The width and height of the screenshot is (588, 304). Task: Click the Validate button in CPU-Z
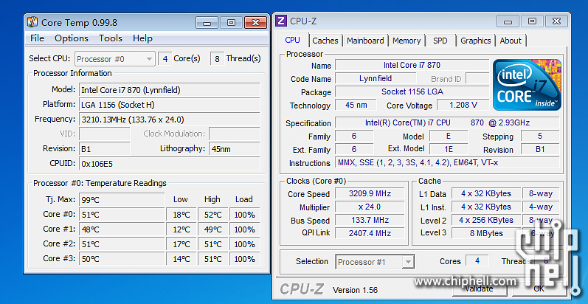click(479, 289)
